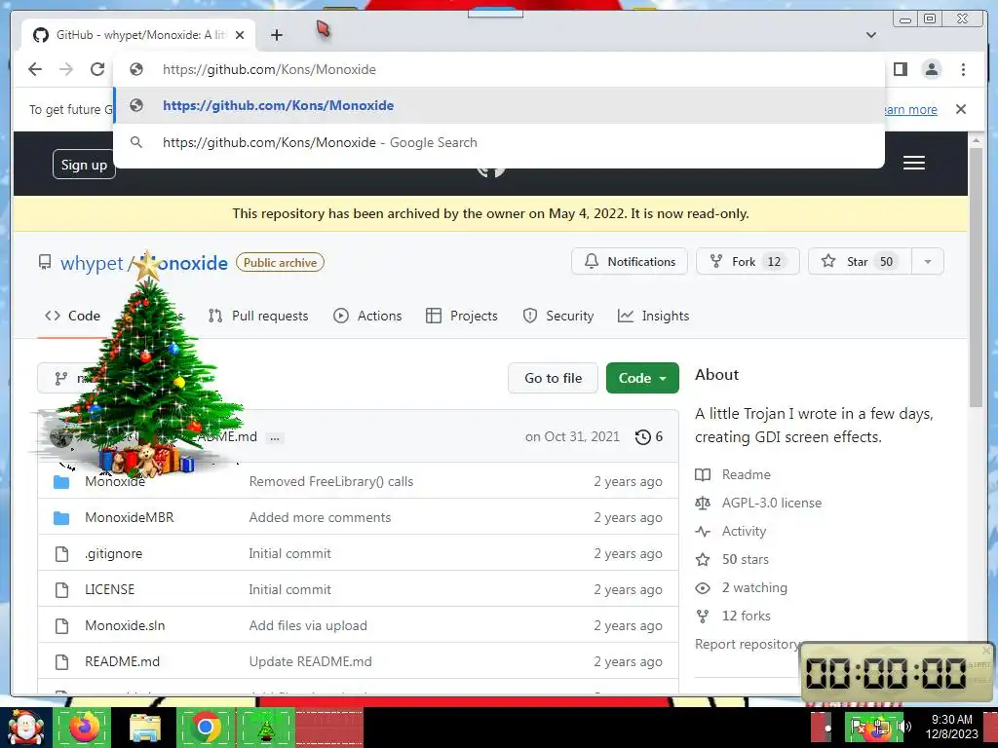Open the Christmas tree taskbar app
The image size is (998, 748).
point(266,728)
